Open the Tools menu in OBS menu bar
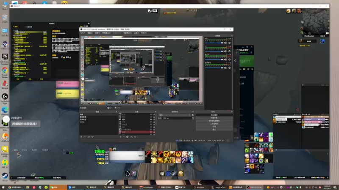339x190 pixels. pos(136,33)
